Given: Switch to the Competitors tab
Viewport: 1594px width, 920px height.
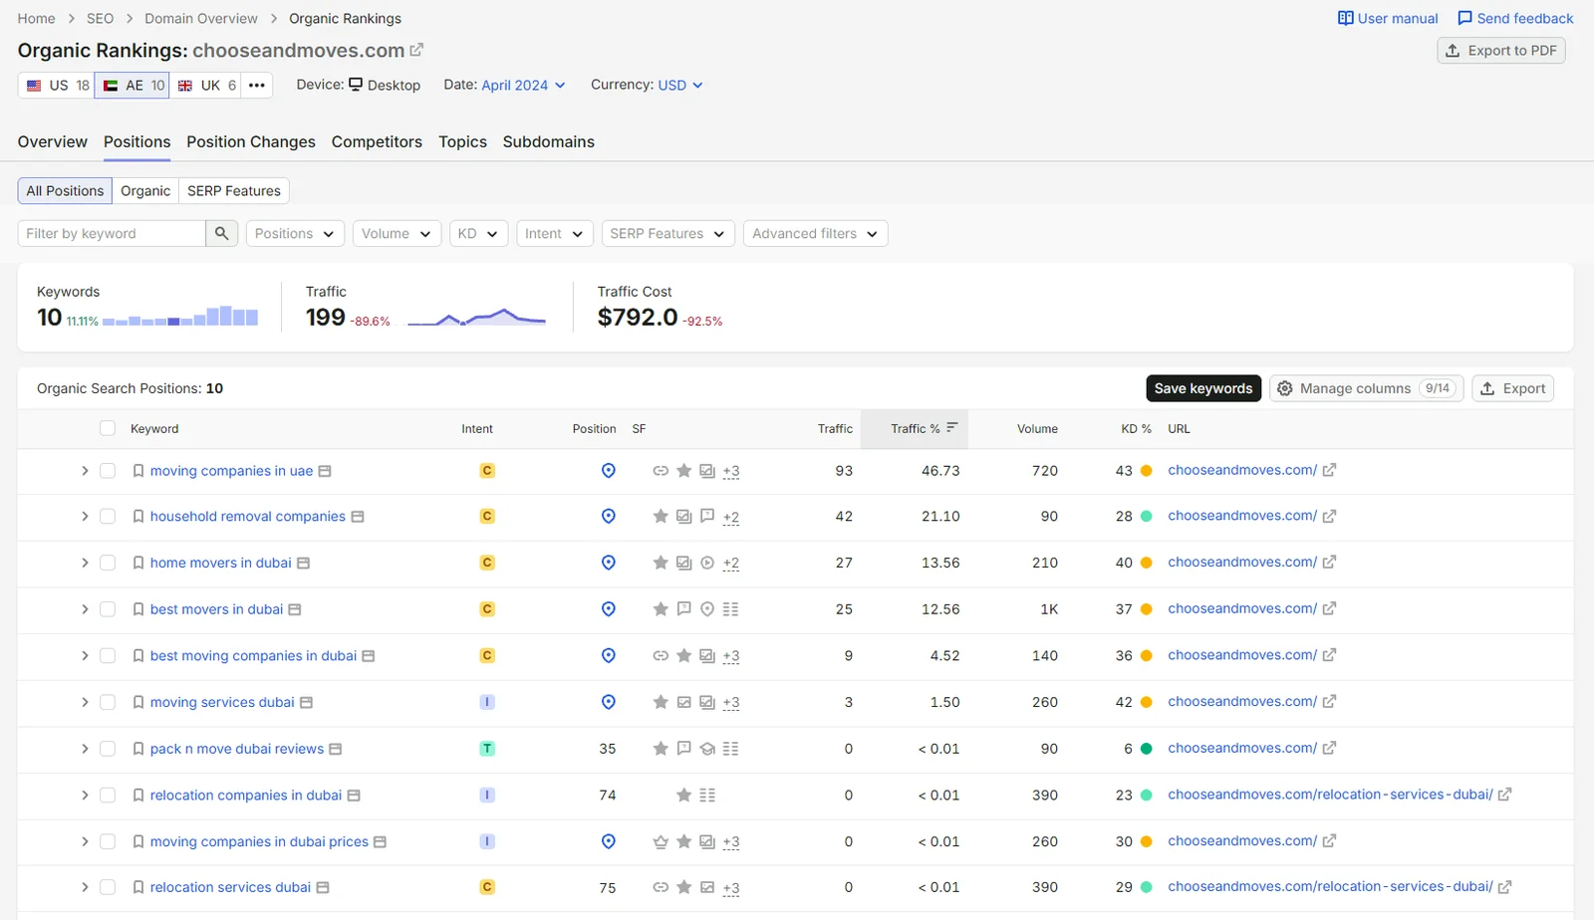Looking at the screenshot, I should pos(377,141).
